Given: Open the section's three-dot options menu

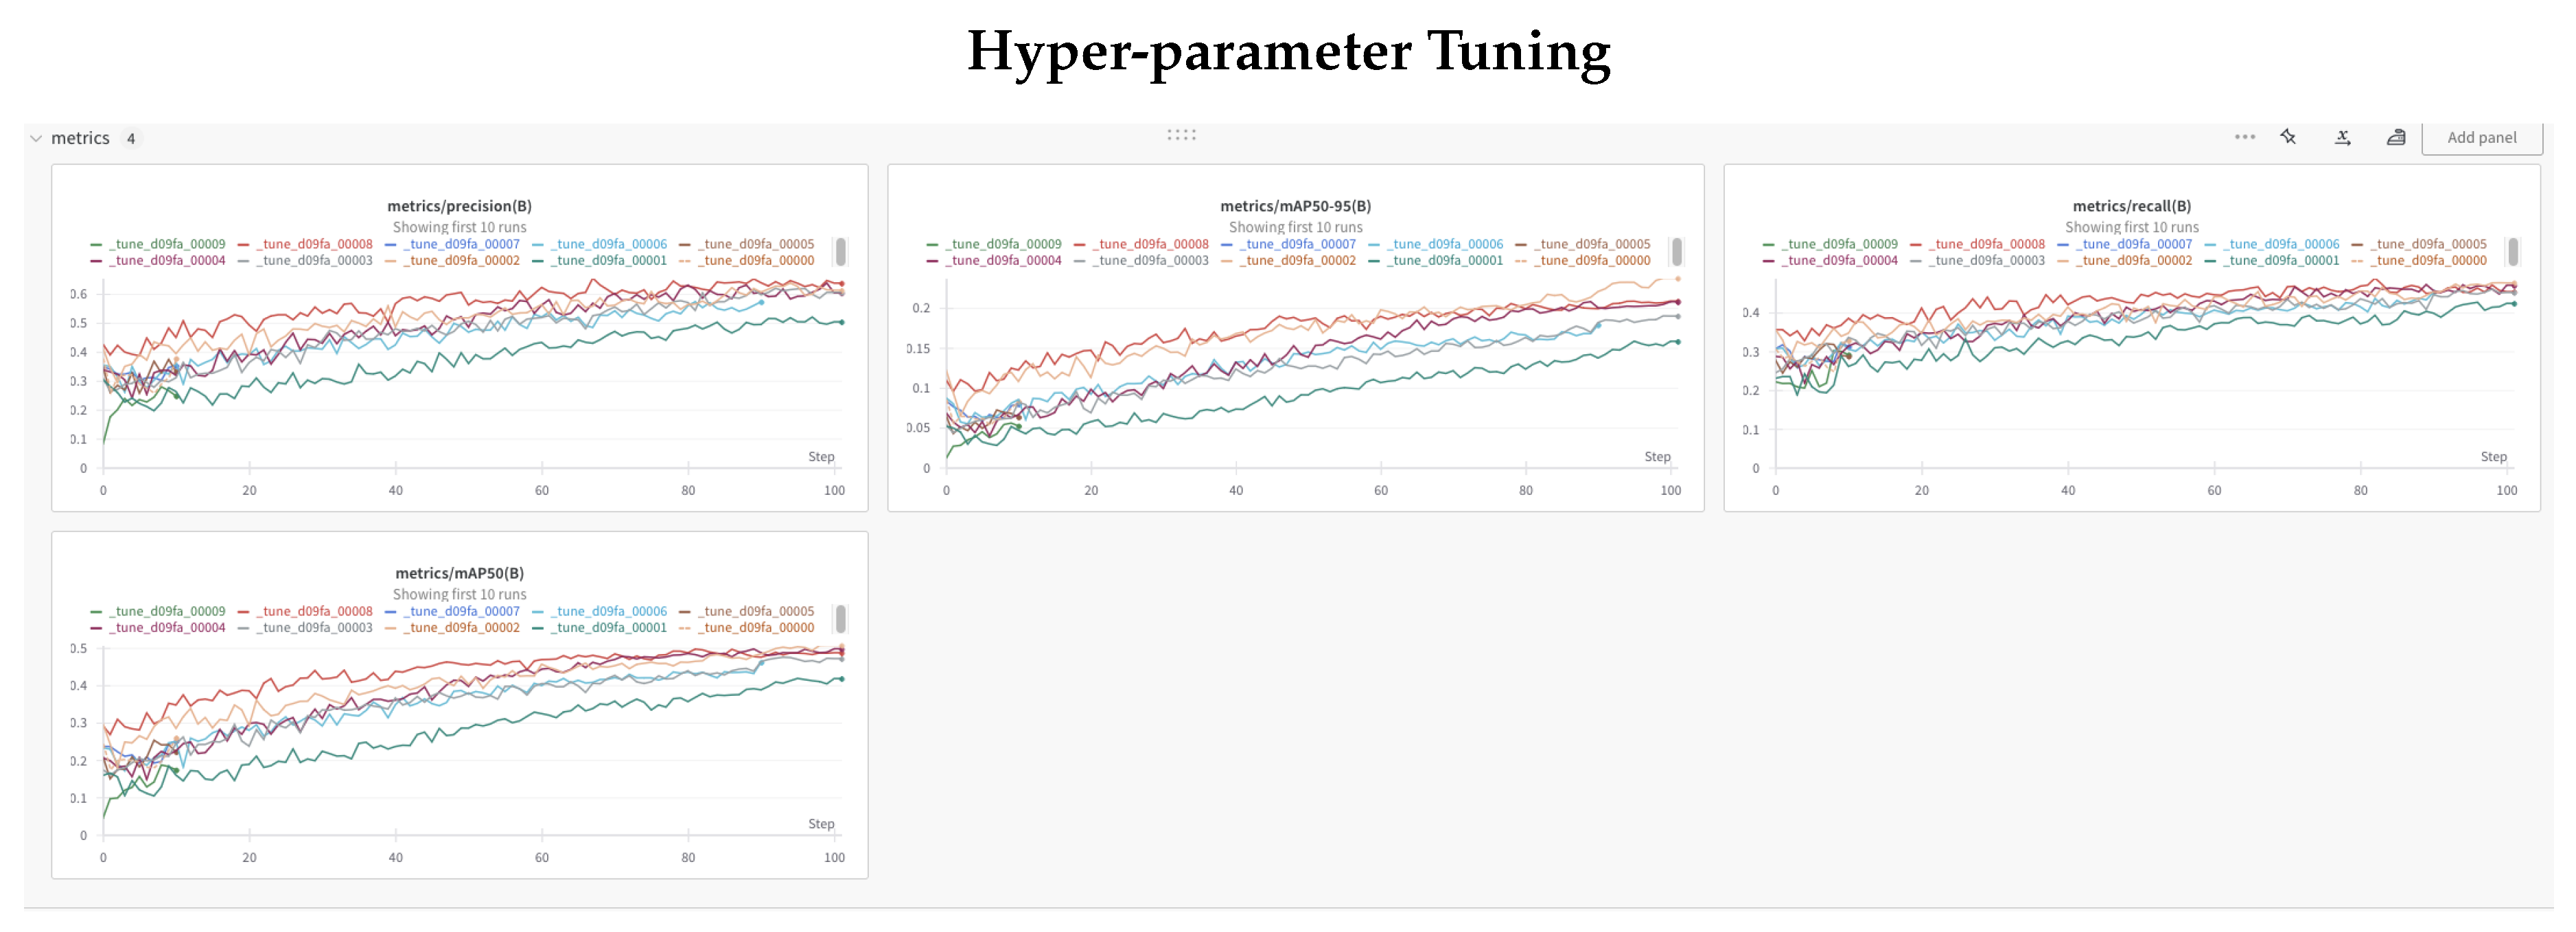Looking at the screenshot, I should (2244, 137).
